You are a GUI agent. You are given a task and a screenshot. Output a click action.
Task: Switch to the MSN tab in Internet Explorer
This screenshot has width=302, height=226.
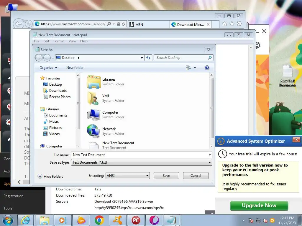149,24
